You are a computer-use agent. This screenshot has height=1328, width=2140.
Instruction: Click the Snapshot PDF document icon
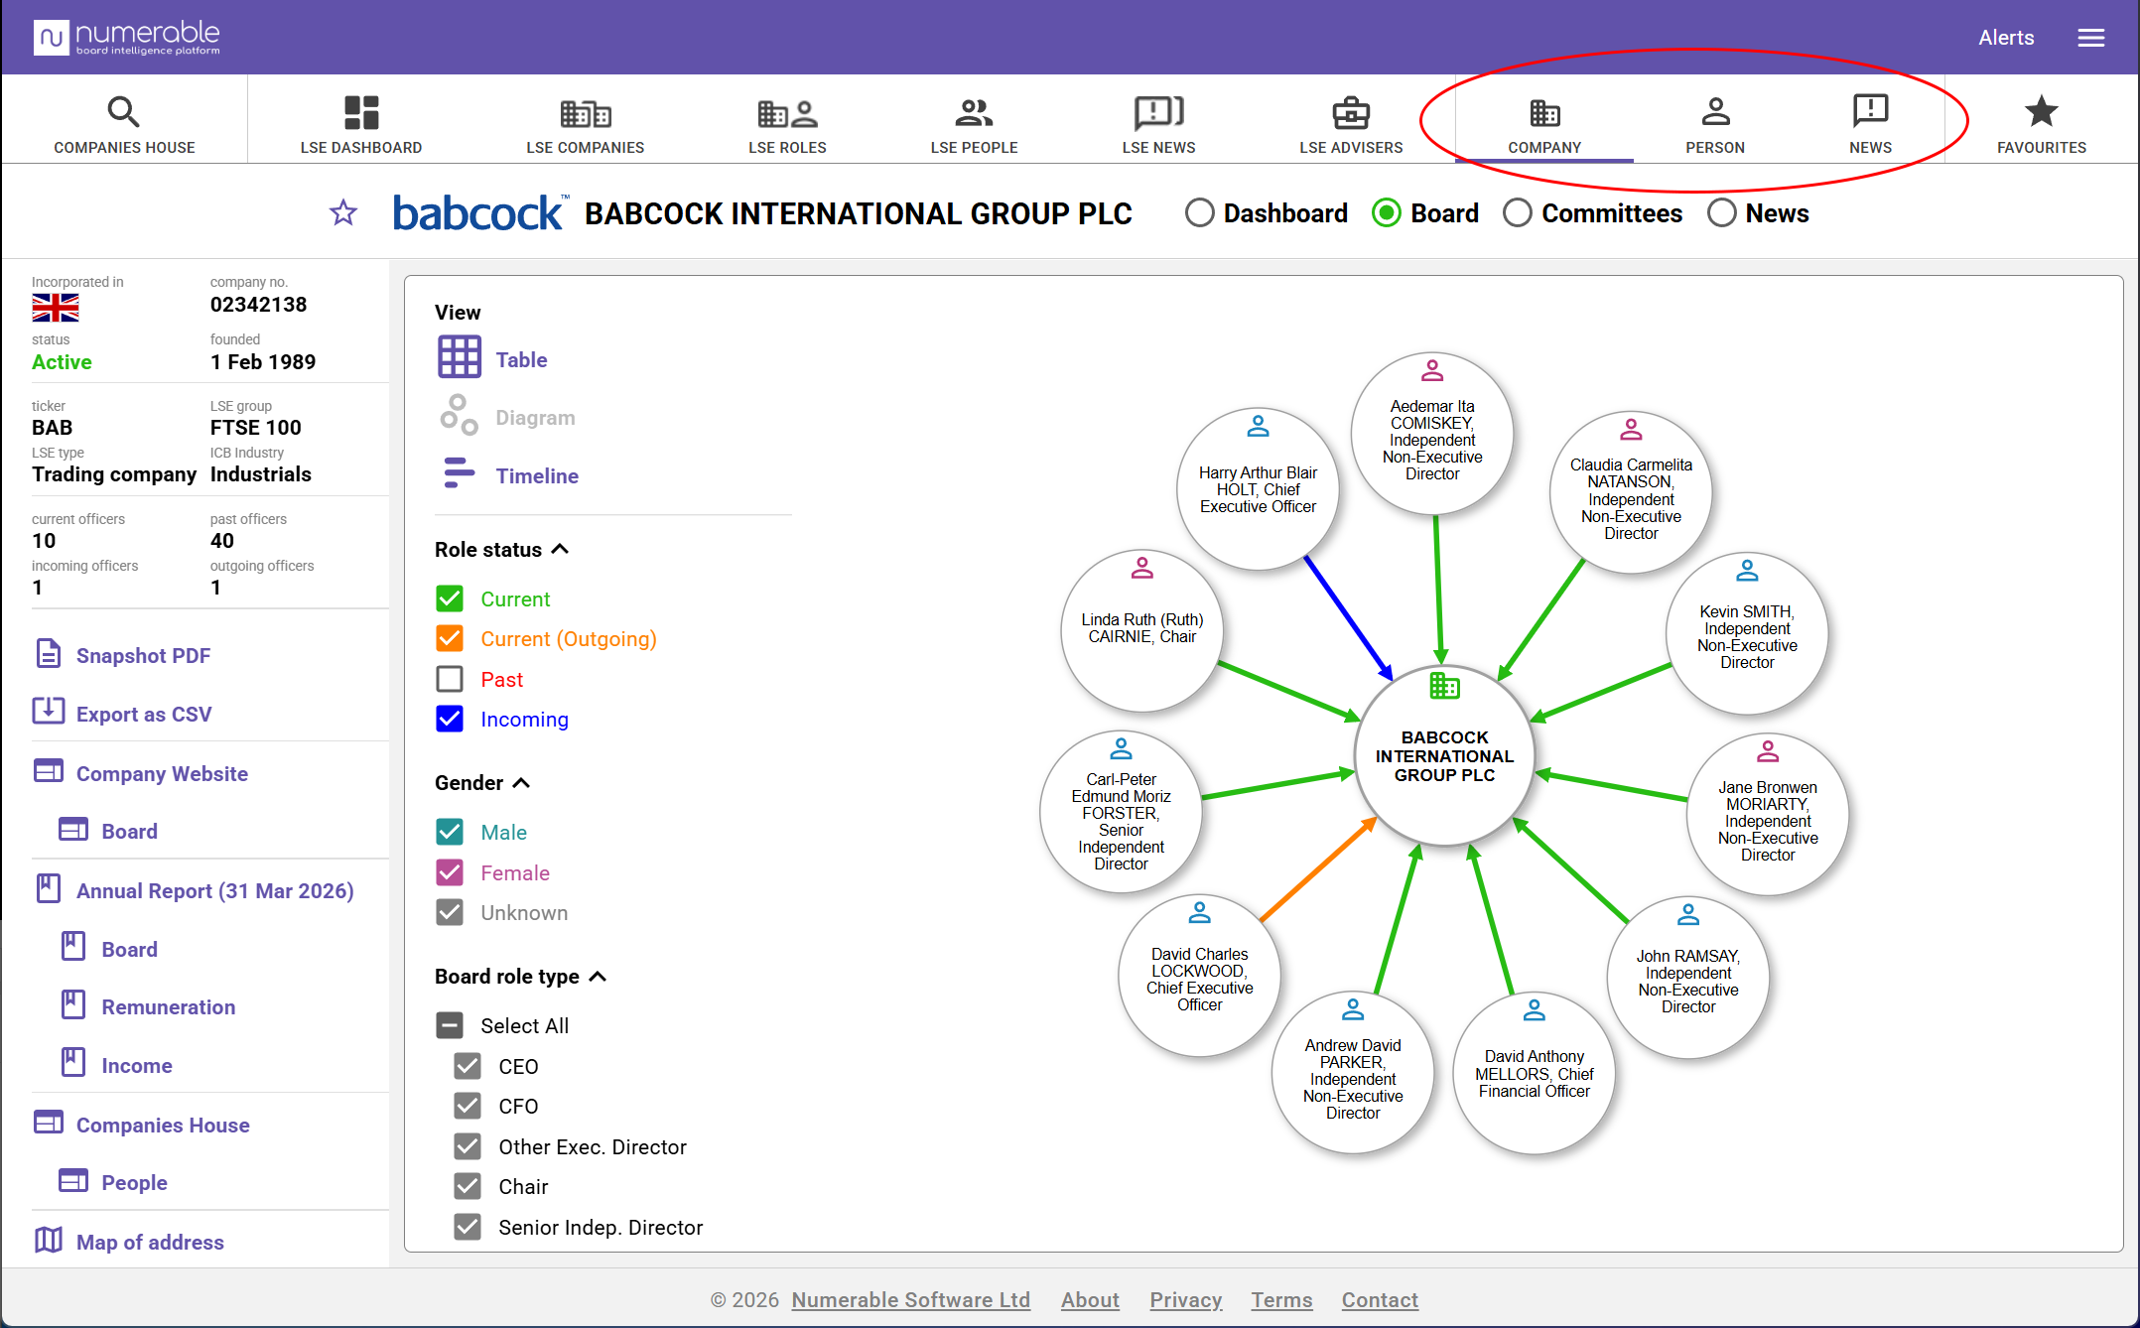coord(49,654)
